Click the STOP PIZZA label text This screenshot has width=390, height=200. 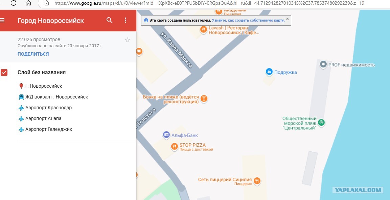[192, 145]
